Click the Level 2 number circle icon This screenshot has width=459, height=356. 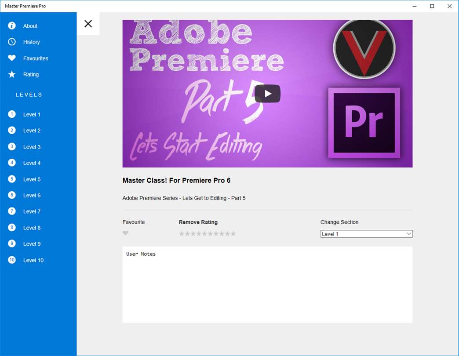pos(12,131)
